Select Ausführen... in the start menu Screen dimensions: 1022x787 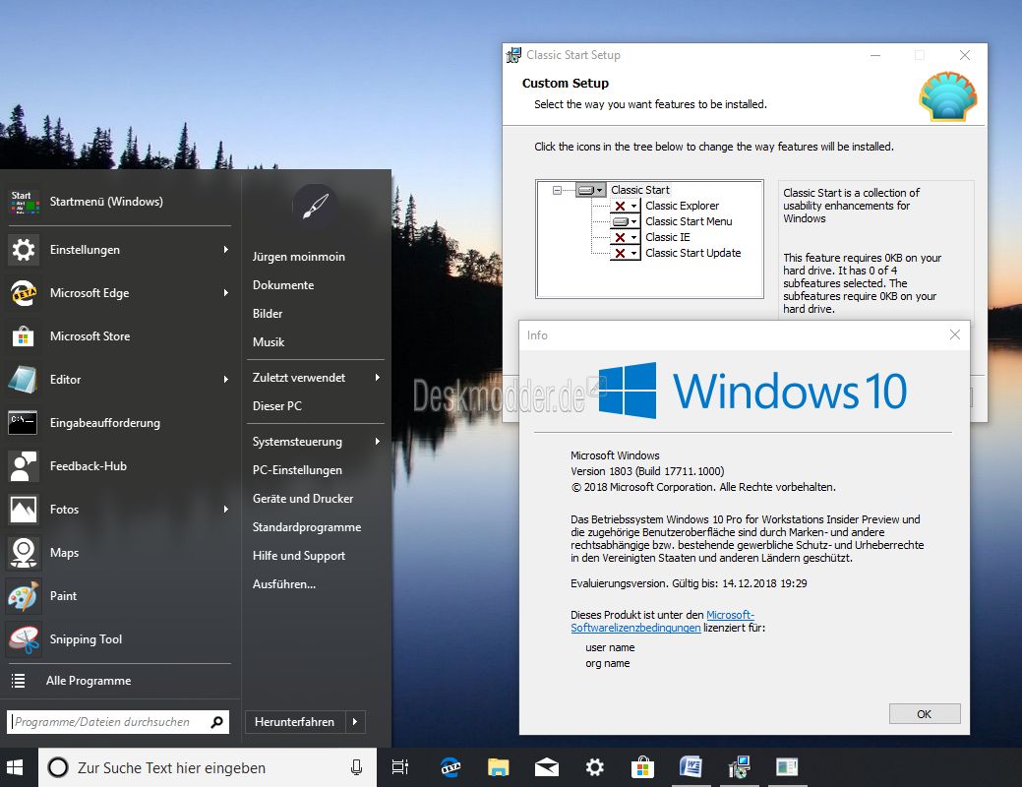tap(283, 584)
